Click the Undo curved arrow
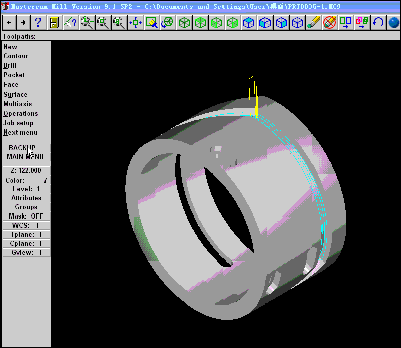The height and width of the screenshot is (348, 401). [378, 23]
